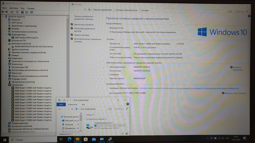Viewport: 255px width, 143px height.
Task: Open Файл menu in Device Manager
Action: pos(5,8)
